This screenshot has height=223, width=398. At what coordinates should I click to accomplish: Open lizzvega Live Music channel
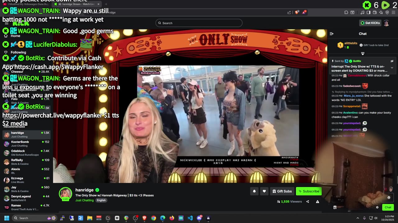(x=27, y=180)
